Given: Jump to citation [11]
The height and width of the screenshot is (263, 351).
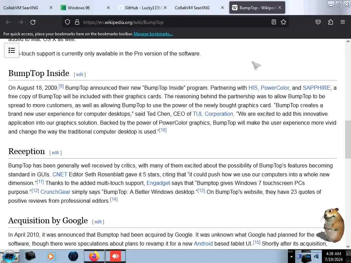Looking at the screenshot, I should 40,181.
